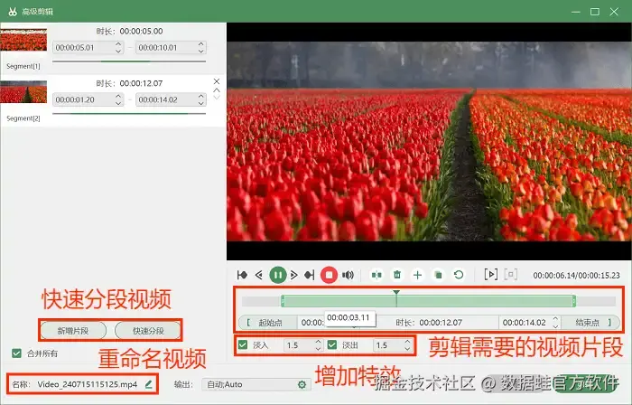Play the selected segment only
This screenshot has width=632, height=405.
click(x=490, y=275)
